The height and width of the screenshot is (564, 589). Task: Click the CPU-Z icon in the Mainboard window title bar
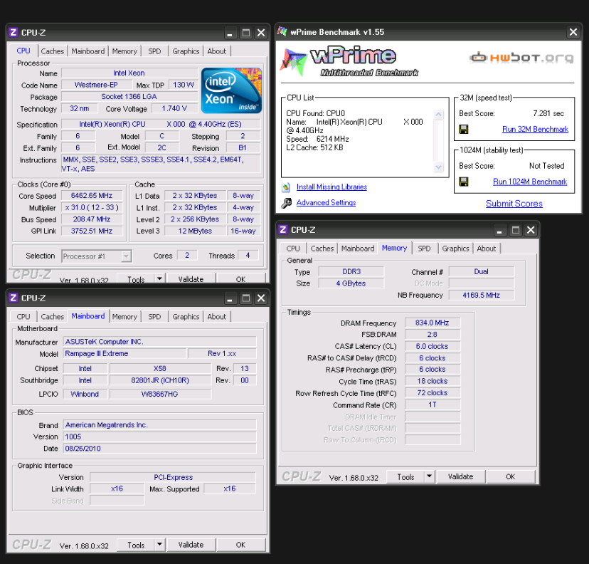[13, 298]
